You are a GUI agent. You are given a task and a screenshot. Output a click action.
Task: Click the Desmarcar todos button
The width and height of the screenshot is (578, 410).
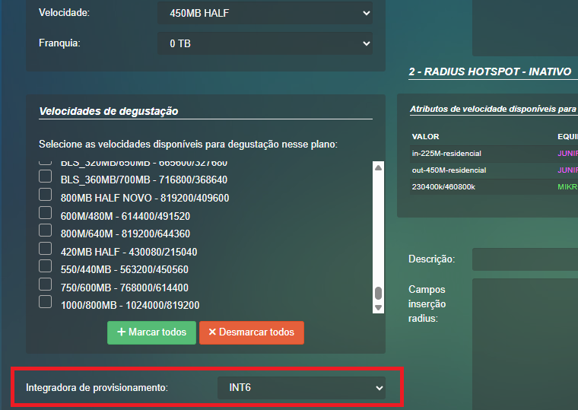(x=252, y=332)
